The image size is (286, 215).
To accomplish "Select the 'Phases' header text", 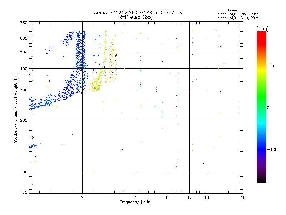I will (231, 10).
